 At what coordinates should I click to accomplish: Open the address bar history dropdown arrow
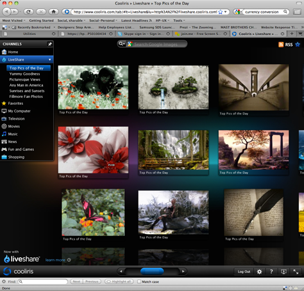point(225,12)
